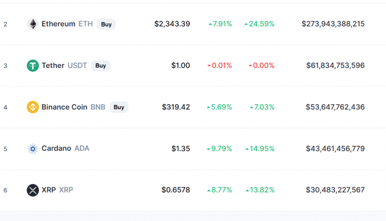The image size is (386, 221).
Task: Click Cardano's 9.79% daily change value
Action: [x=219, y=149]
